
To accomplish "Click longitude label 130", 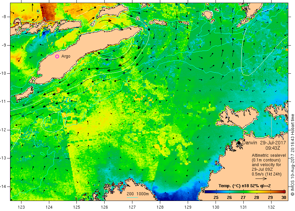I will [216, 207].
